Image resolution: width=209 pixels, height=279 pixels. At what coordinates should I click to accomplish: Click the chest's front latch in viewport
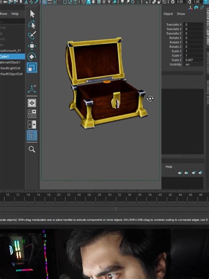(116, 100)
